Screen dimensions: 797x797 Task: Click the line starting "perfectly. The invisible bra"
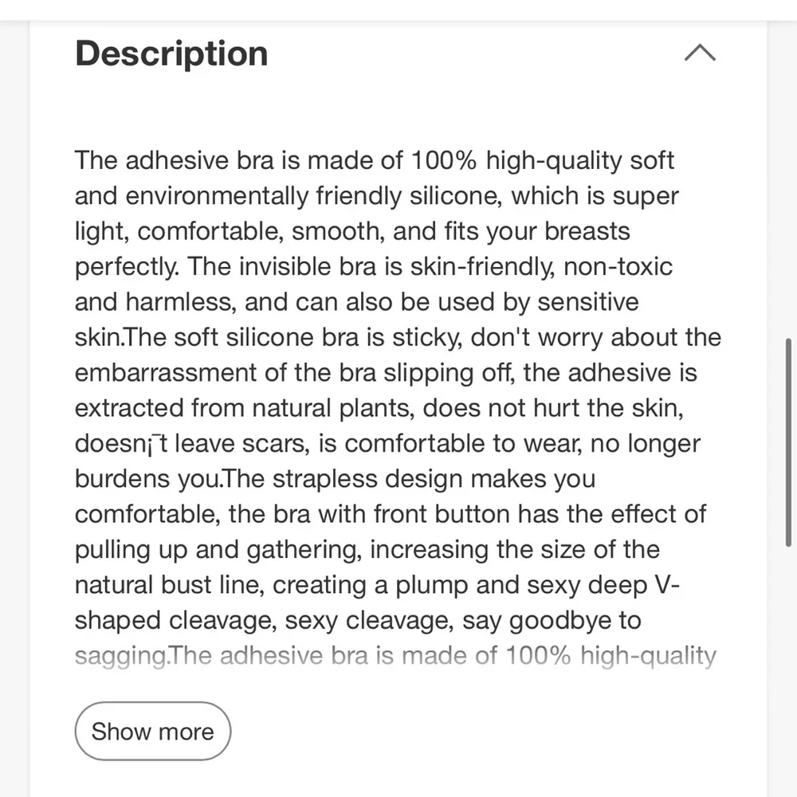[374, 266]
